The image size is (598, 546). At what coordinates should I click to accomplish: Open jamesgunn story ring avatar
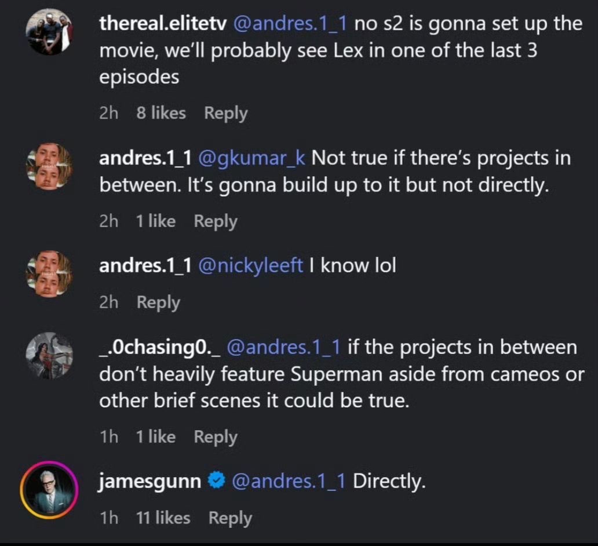[x=49, y=490]
